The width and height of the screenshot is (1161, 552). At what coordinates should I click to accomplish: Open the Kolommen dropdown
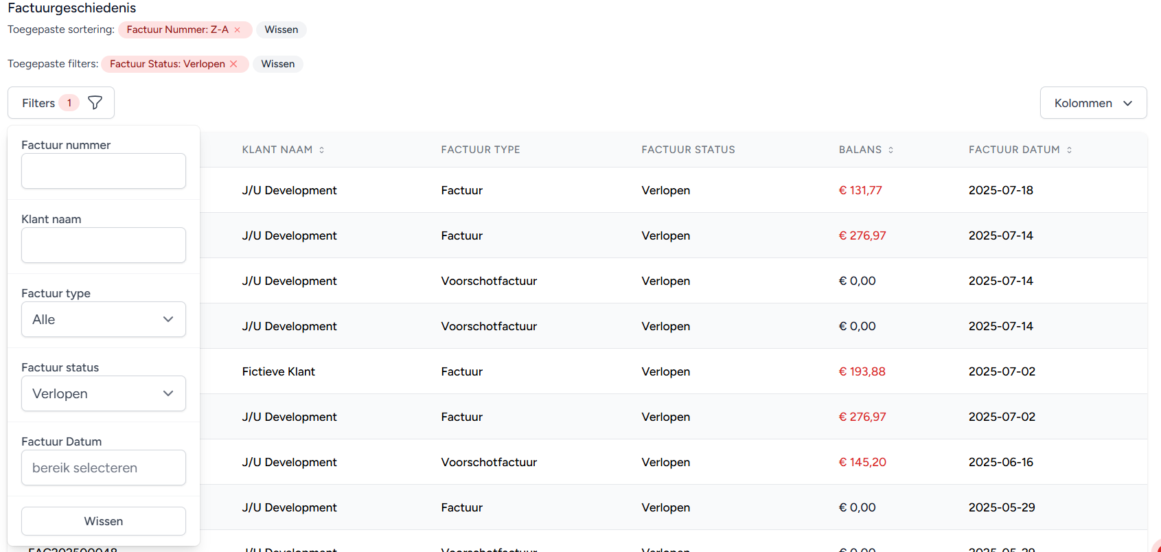[1093, 103]
